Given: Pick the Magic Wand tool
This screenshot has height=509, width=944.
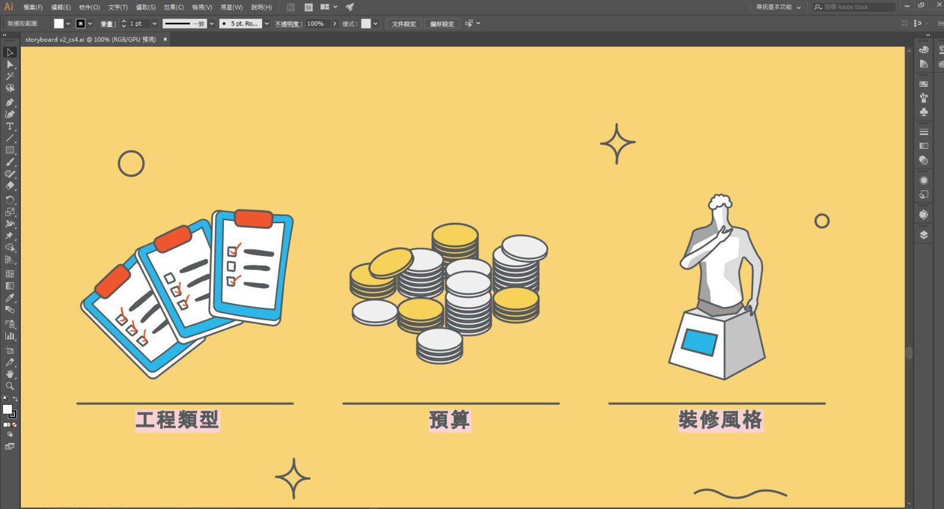Looking at the screenshot, I should (x=10, y=76).
